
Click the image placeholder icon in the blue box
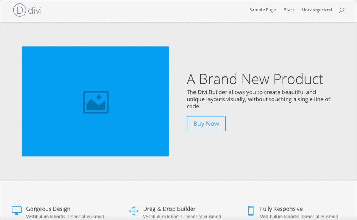[x=96, y=102]
